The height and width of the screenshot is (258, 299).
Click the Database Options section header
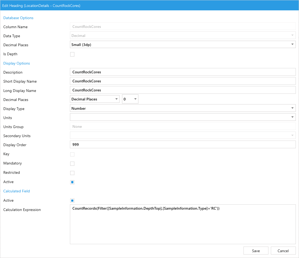18,18
